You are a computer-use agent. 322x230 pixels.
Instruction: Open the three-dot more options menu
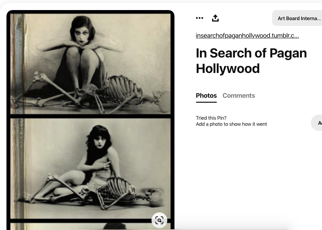[x=199, y=18]
